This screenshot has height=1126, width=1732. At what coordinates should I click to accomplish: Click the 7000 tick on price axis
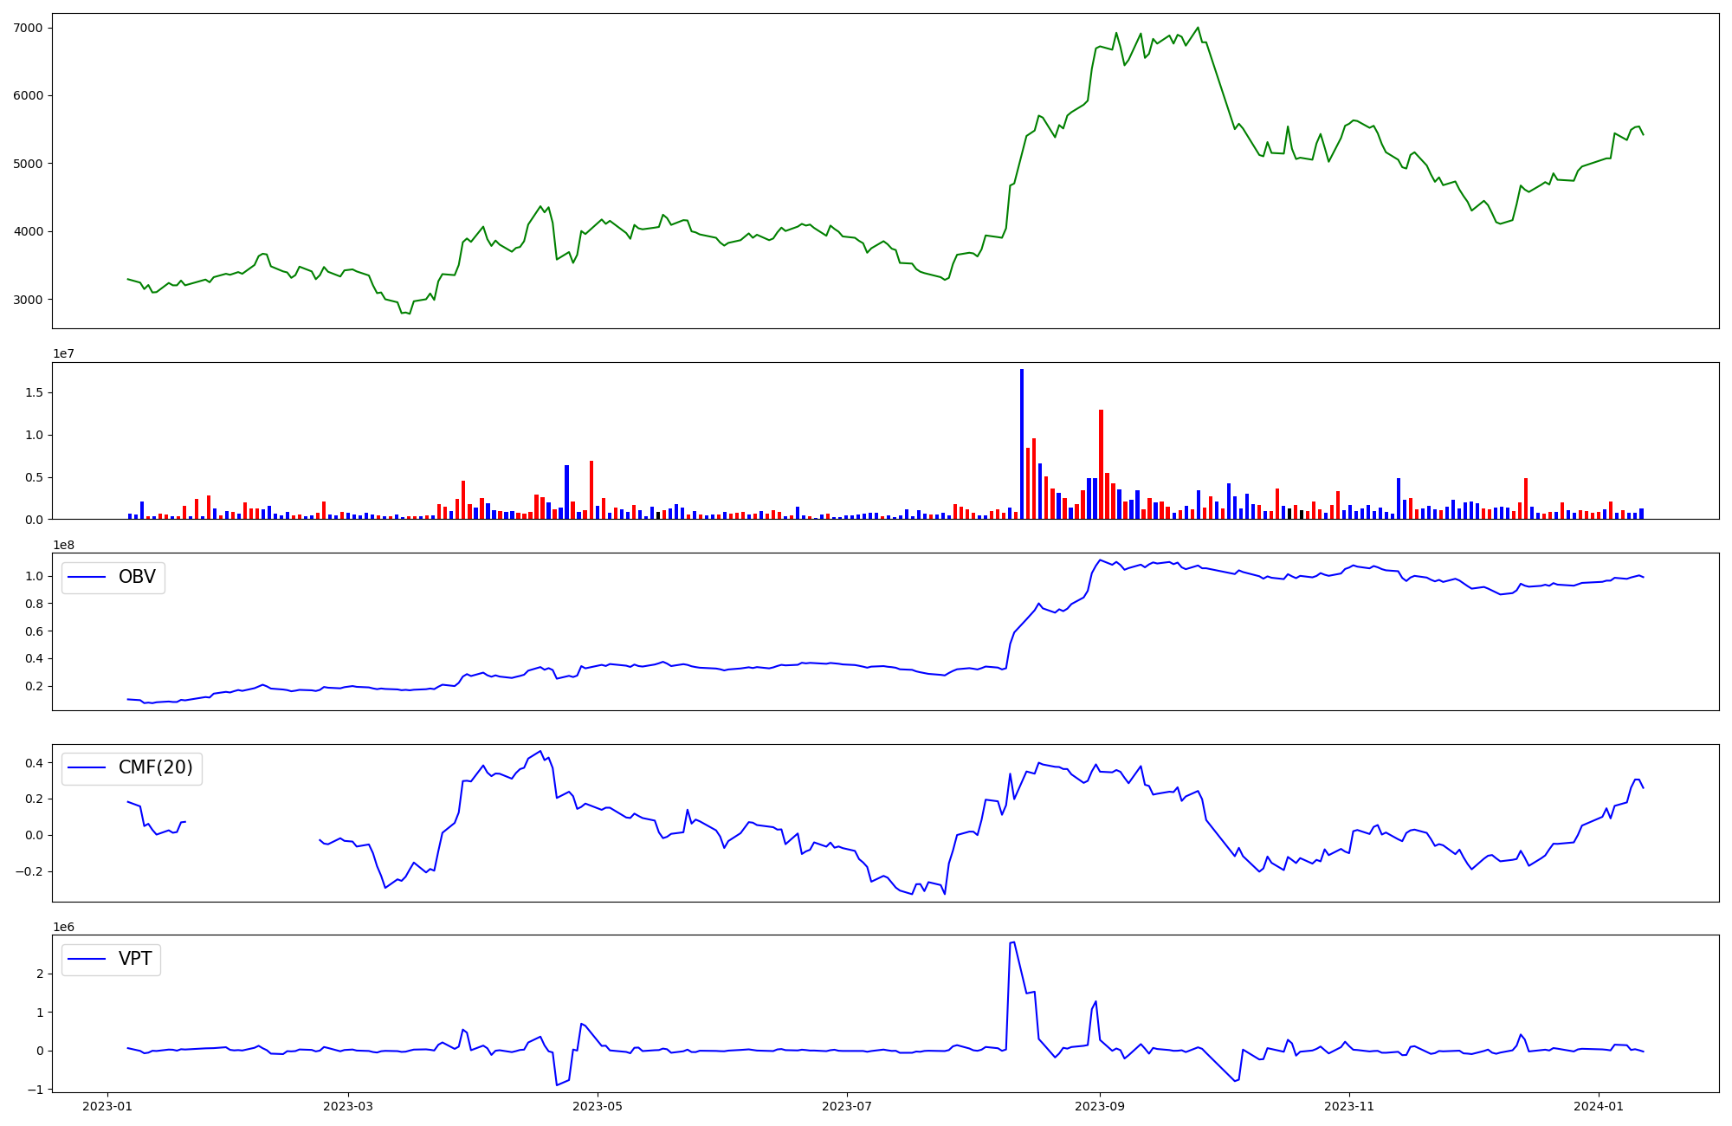[29, 28]
